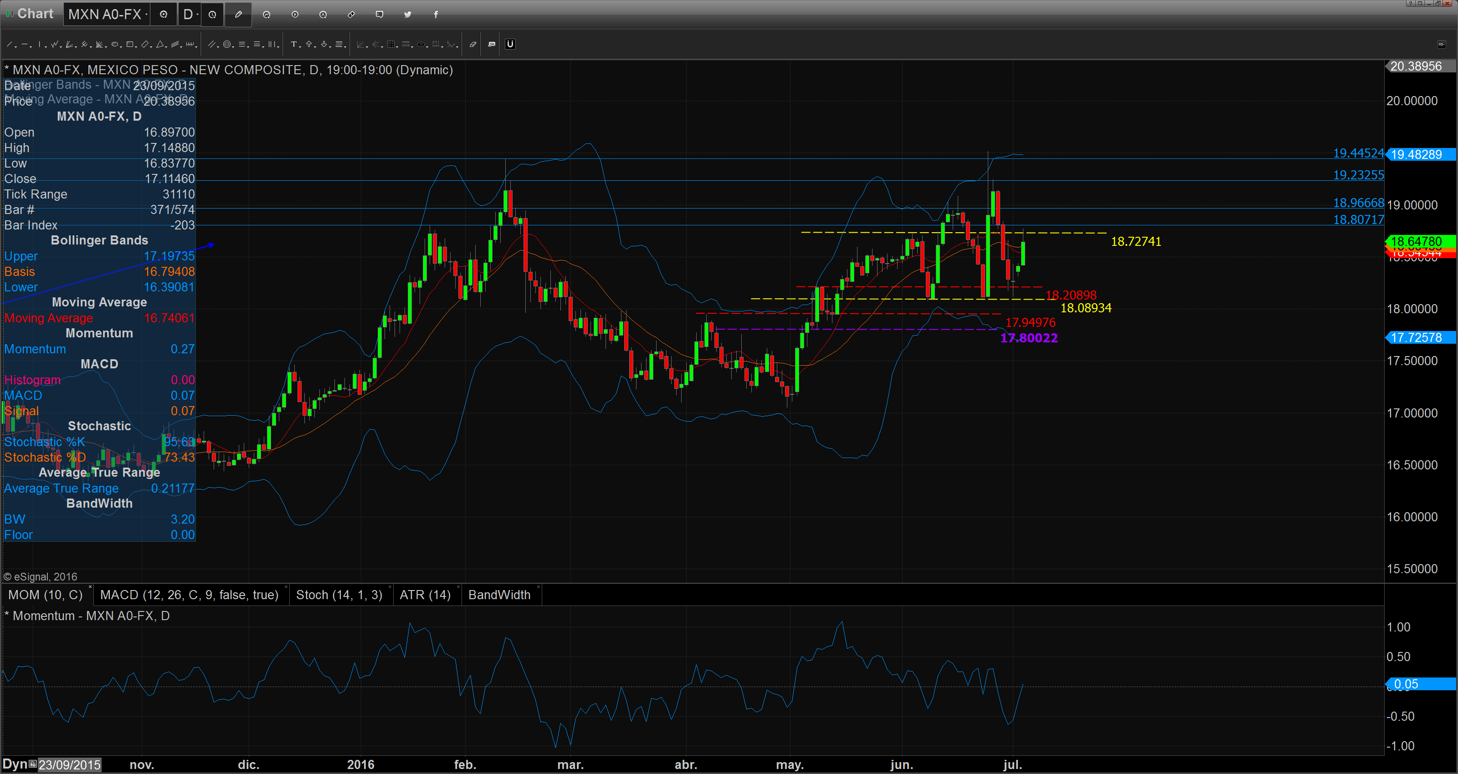The width and height of the screenshot is (1458, 774).
Task: Click the 19.48289 price axis marker
Action: point(1420,154)
